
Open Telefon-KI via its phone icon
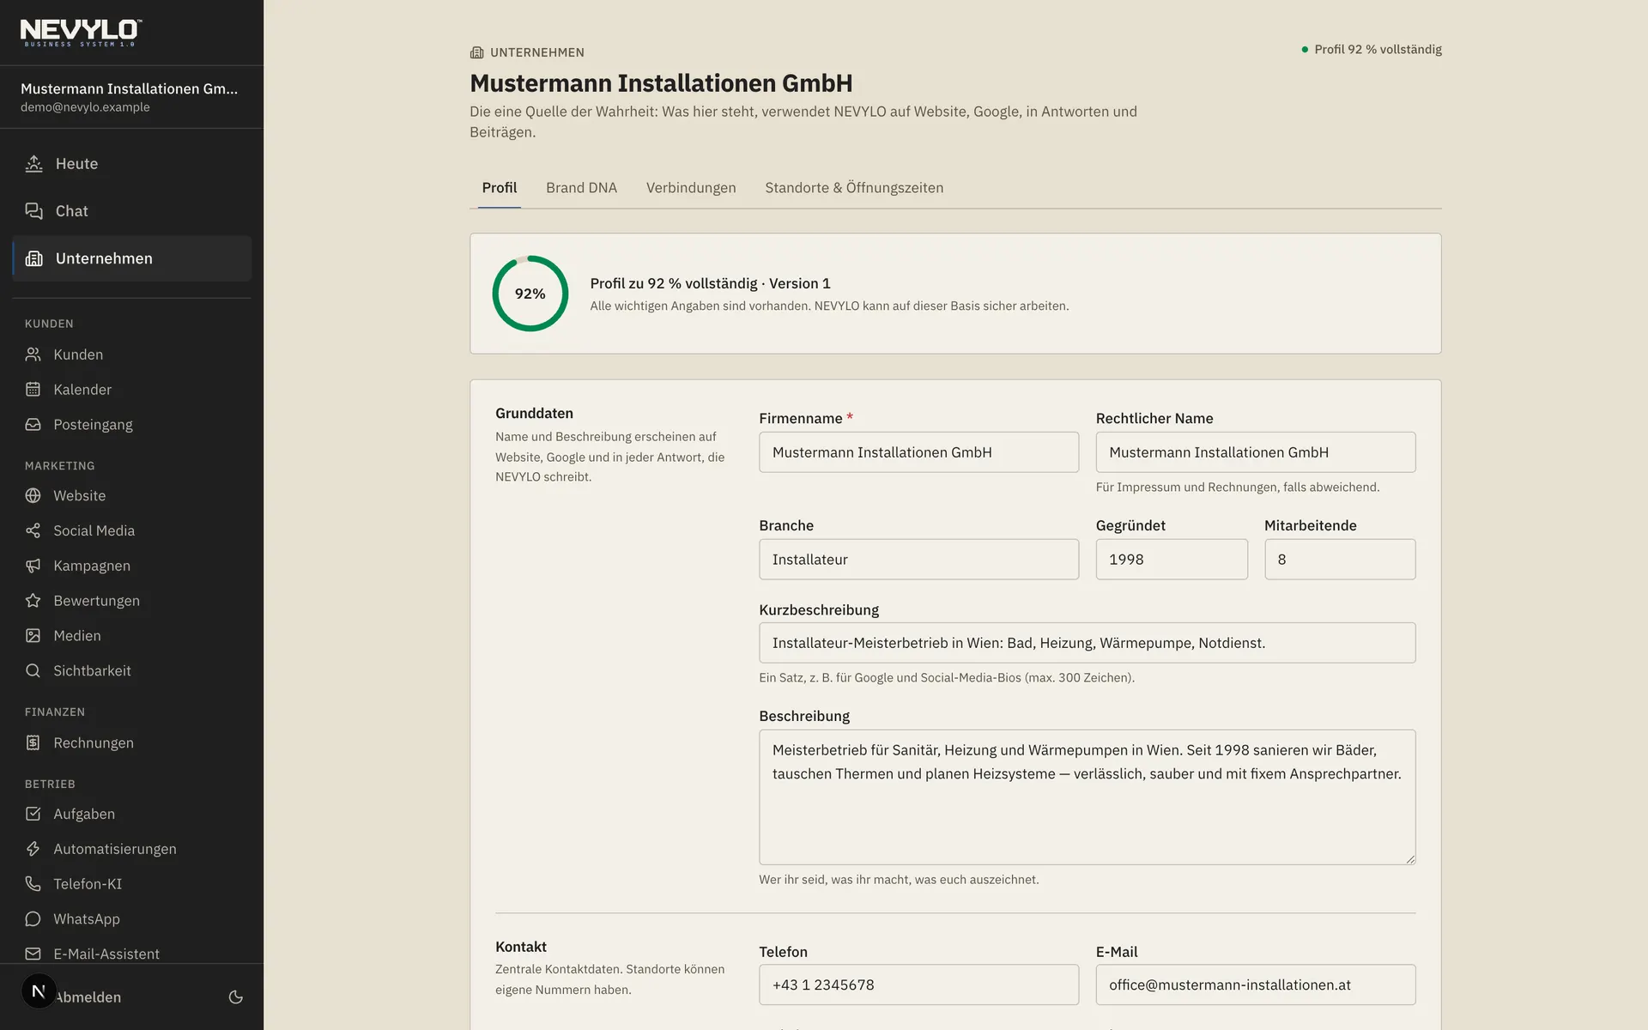pos(33,884)
